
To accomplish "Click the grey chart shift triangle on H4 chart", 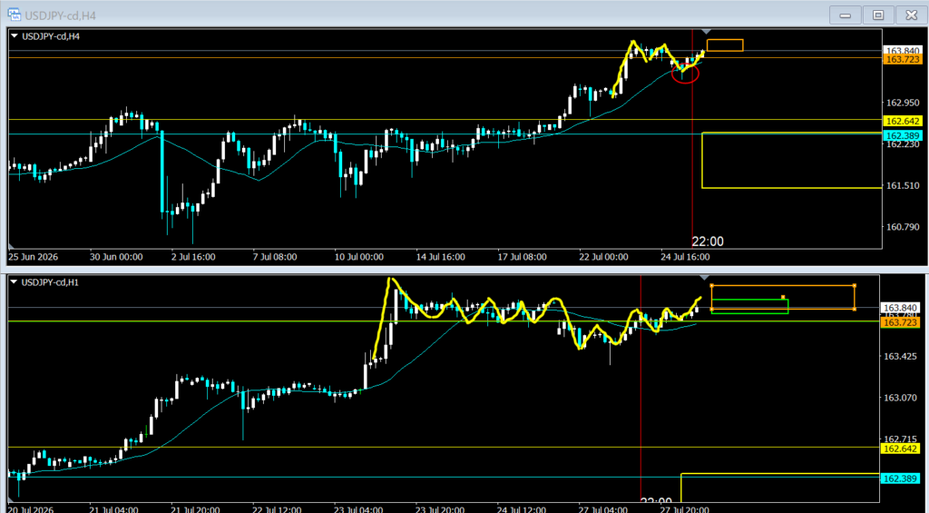I will (x=706, y=31).
